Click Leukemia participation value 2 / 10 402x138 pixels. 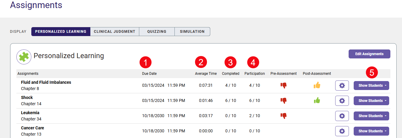[255, 116]
